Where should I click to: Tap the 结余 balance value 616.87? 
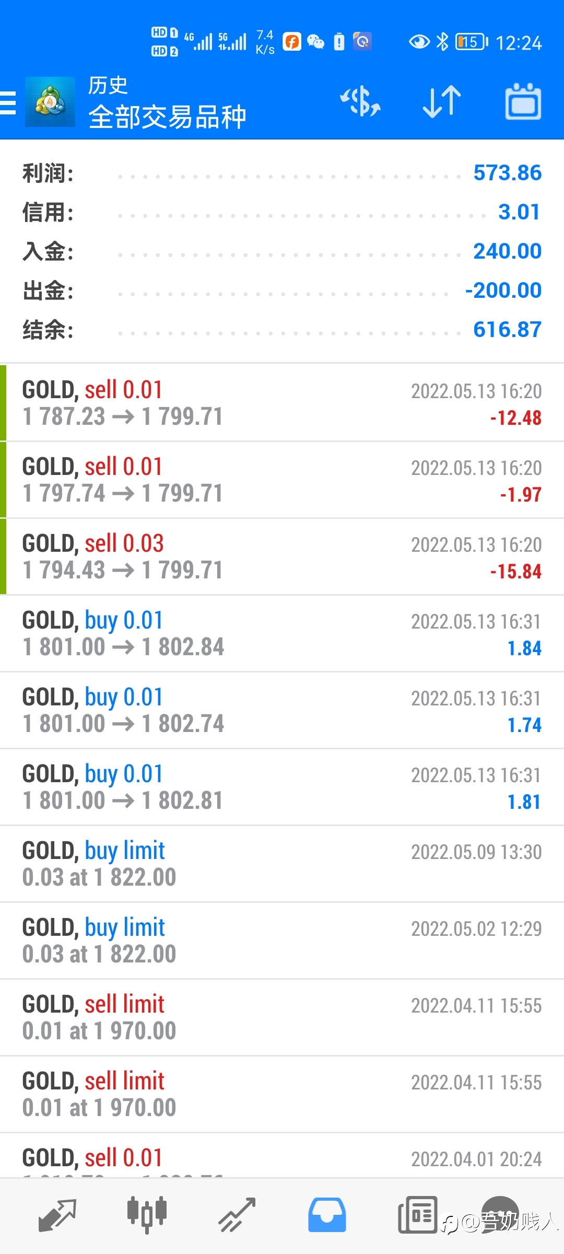507,330
